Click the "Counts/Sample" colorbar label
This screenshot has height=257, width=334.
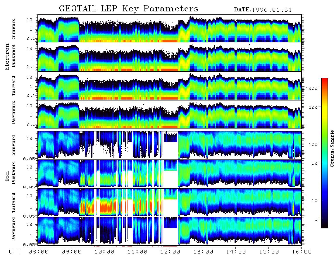tap(332, 148)
